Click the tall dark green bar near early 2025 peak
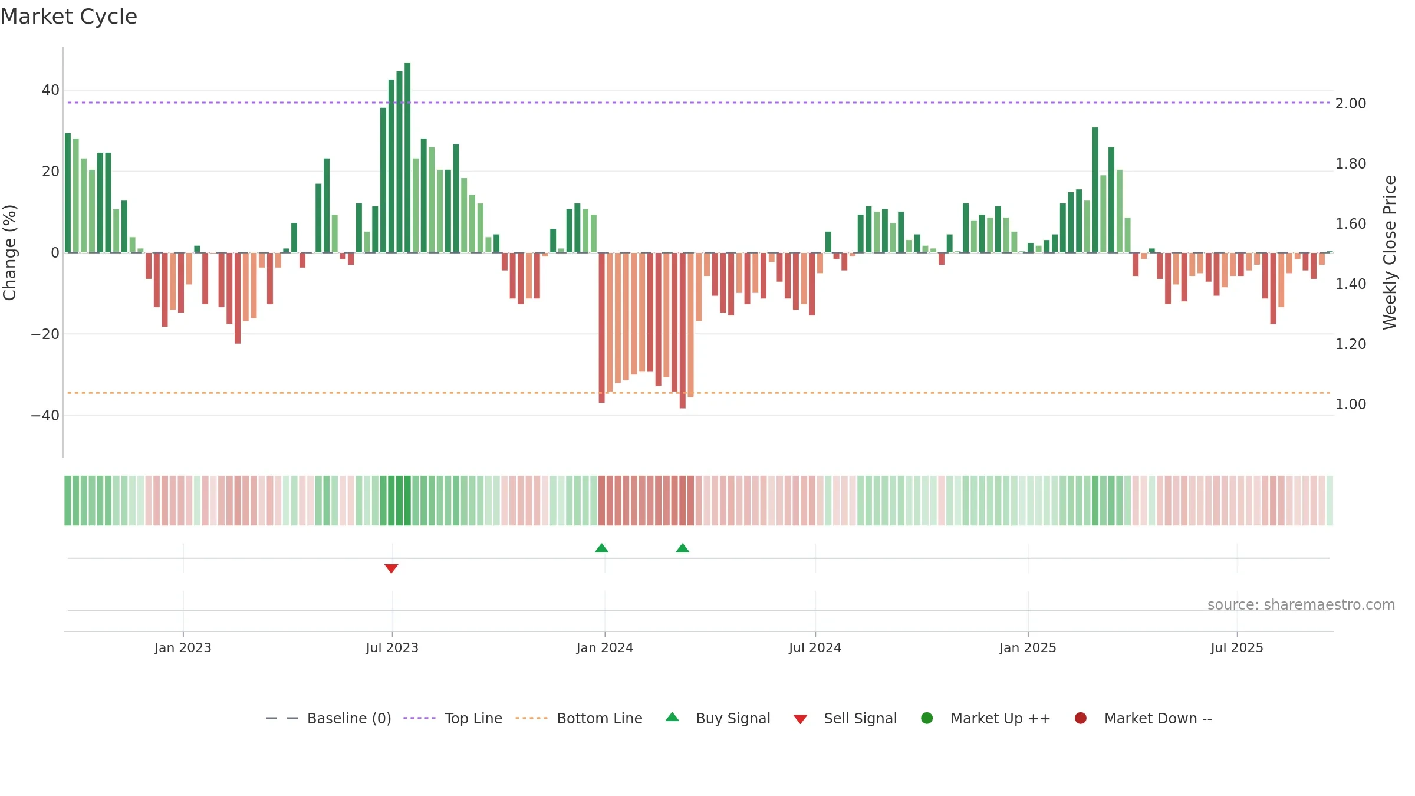The width and height of the screenshot is (1415, 796). coord(1095,190)
